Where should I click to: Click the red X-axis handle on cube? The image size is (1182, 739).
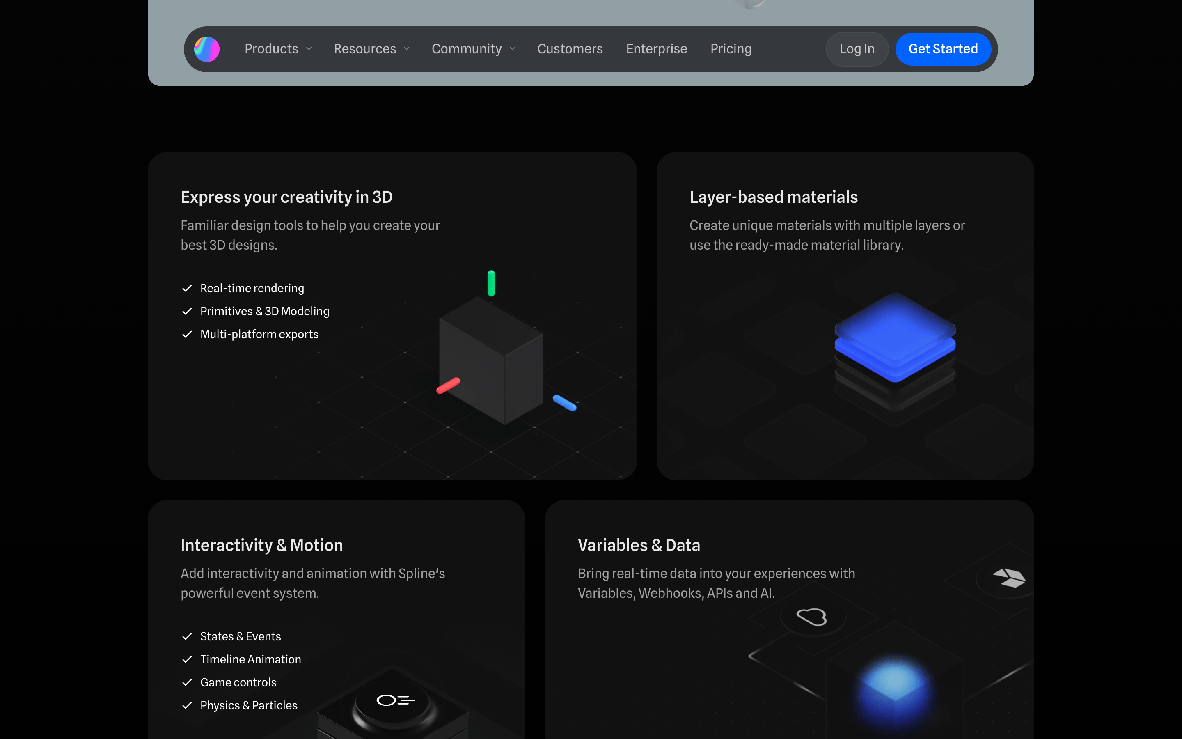(x=448, y=386)
